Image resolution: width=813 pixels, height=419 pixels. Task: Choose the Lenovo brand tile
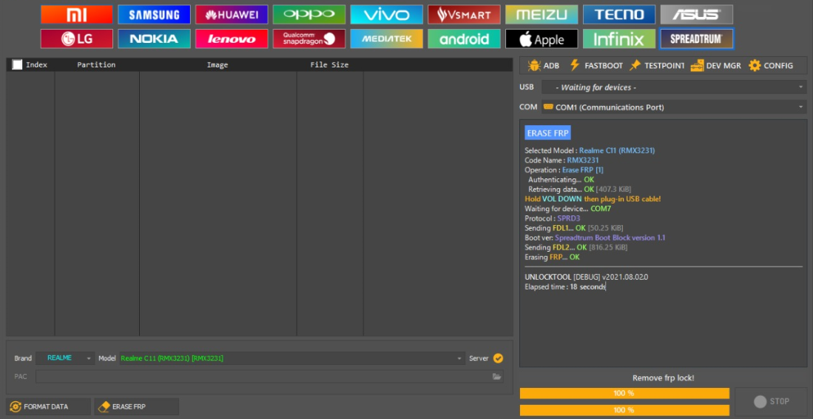coord(232,39)
